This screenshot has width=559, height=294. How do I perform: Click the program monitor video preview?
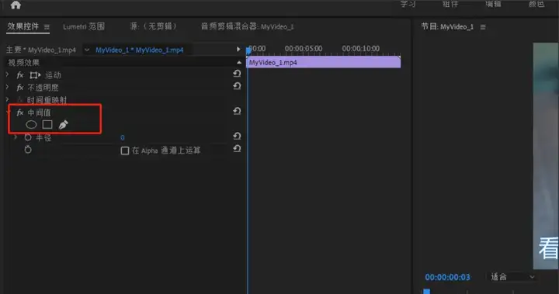546,156
